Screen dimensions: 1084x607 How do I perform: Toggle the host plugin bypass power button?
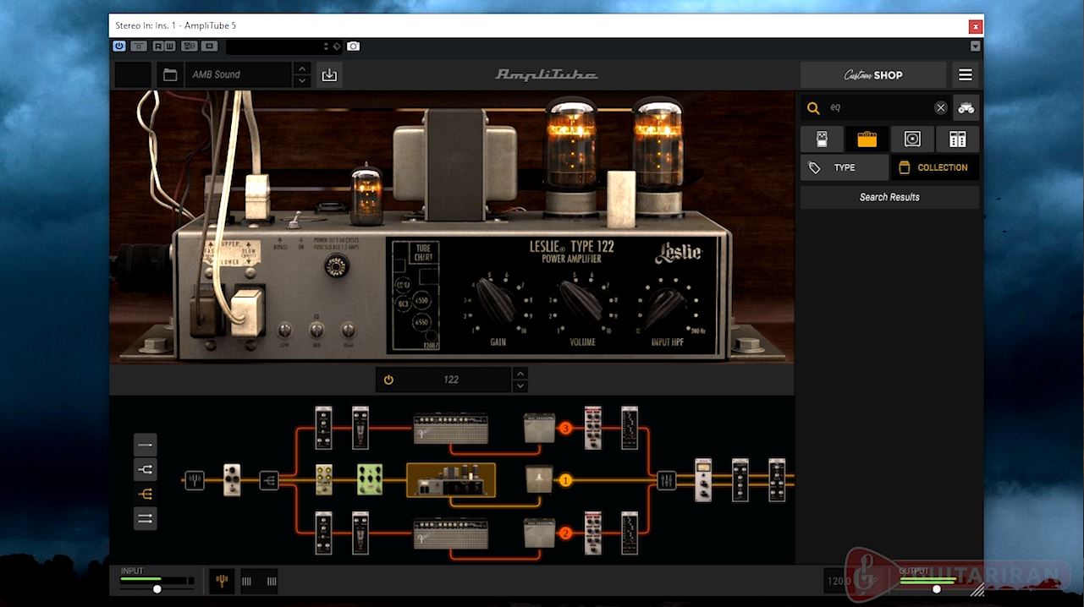[x=119, y=46]
